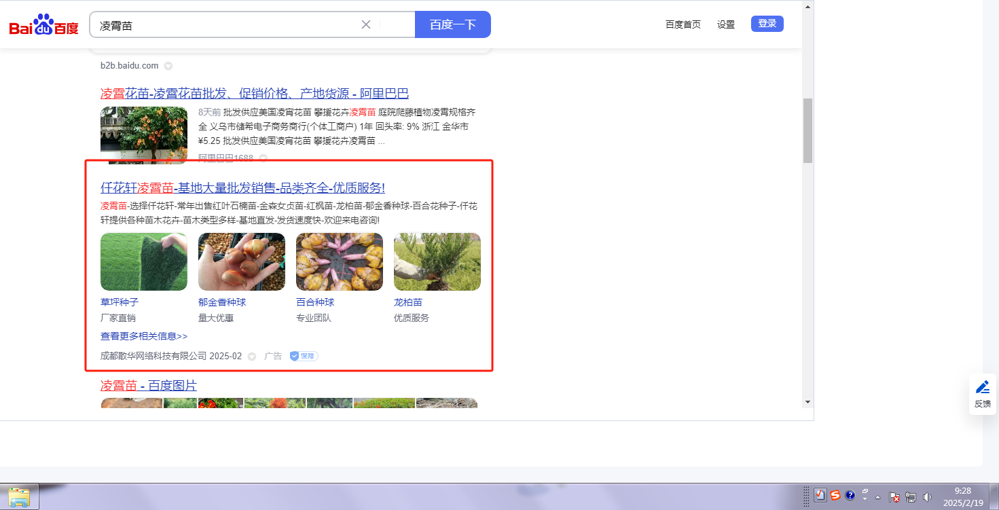Click the b2b.baidu.com source text
Image resolution: width=999 pixels, height=510 pixels.
tap(129, 66)
